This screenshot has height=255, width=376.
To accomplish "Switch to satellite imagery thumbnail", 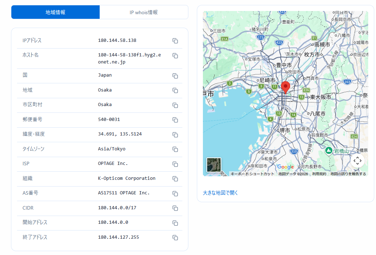I will click(214, 165).
